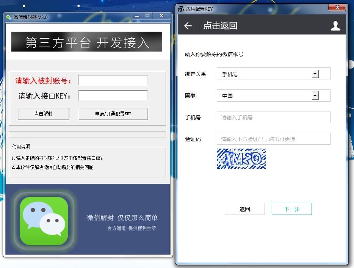
Task: Click the 返回 button
Action: 245,209
